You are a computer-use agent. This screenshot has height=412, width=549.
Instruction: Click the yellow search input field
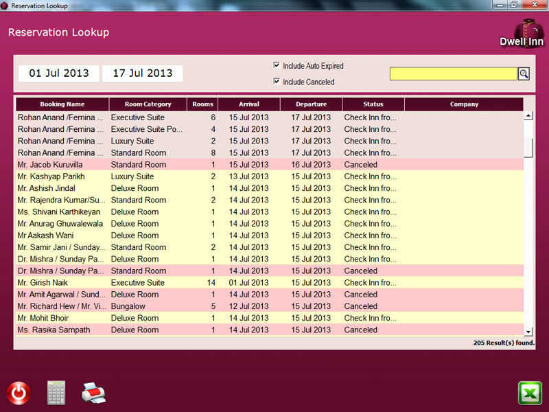[453, 73]
